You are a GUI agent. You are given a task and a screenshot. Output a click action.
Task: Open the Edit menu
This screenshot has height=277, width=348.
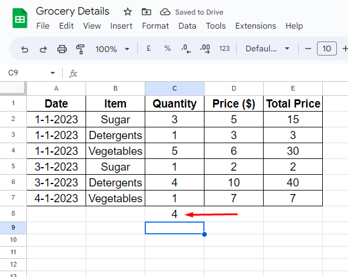66,26
